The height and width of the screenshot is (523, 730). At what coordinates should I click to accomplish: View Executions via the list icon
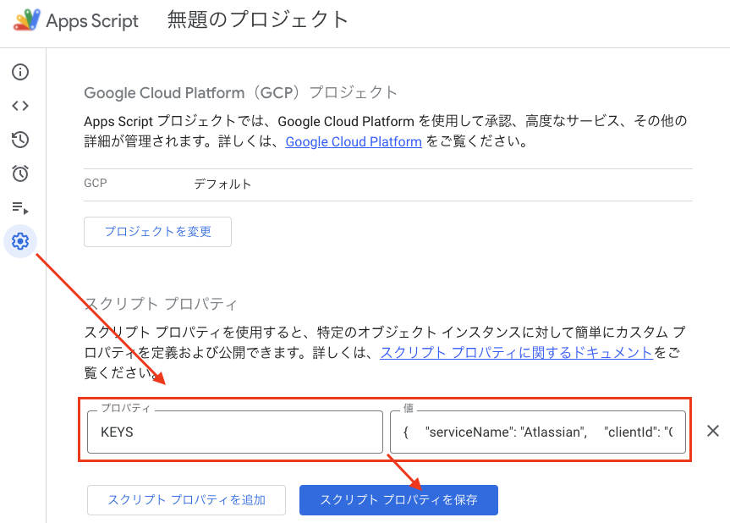point(21,207)
